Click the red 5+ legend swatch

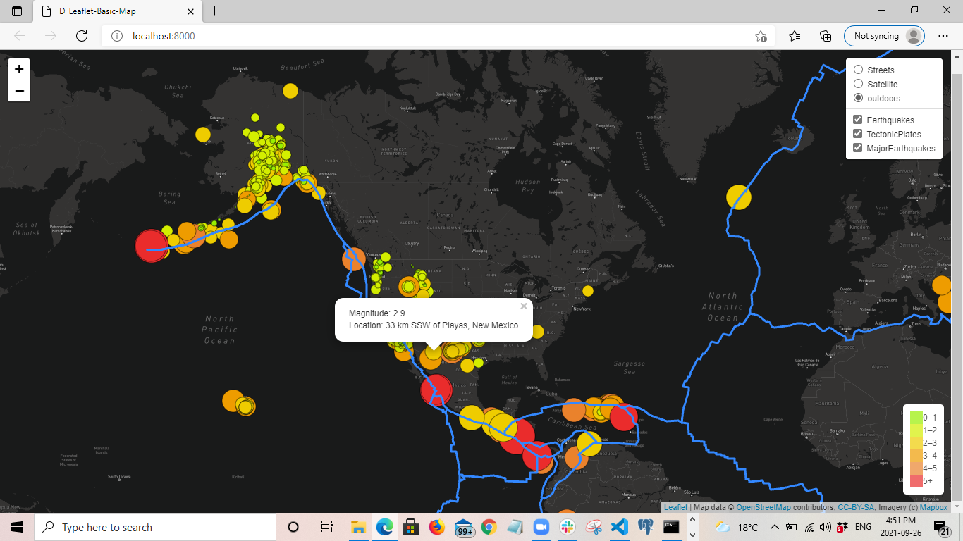(916, 481)
